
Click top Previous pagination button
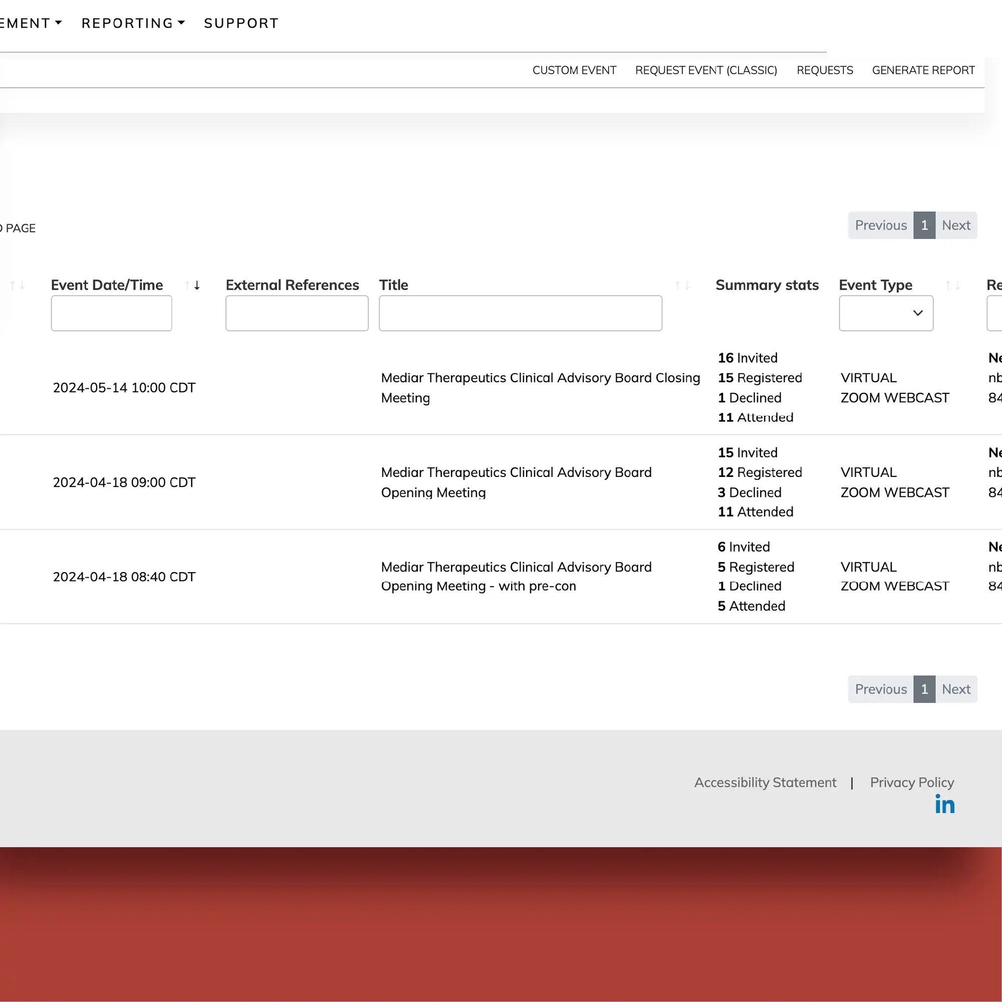(881, 225)
